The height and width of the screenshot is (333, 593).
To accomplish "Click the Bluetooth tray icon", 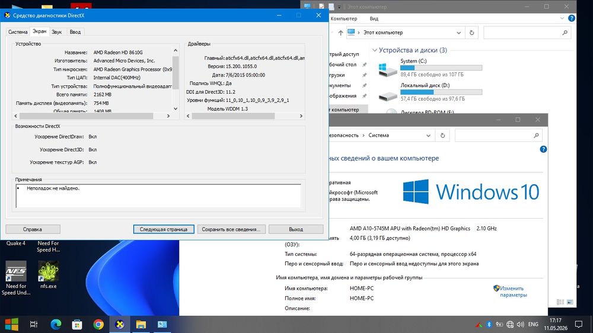I will pos(489,324).
